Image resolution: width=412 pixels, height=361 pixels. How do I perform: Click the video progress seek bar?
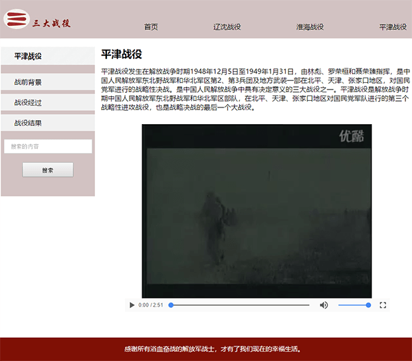tap(239, 305)
